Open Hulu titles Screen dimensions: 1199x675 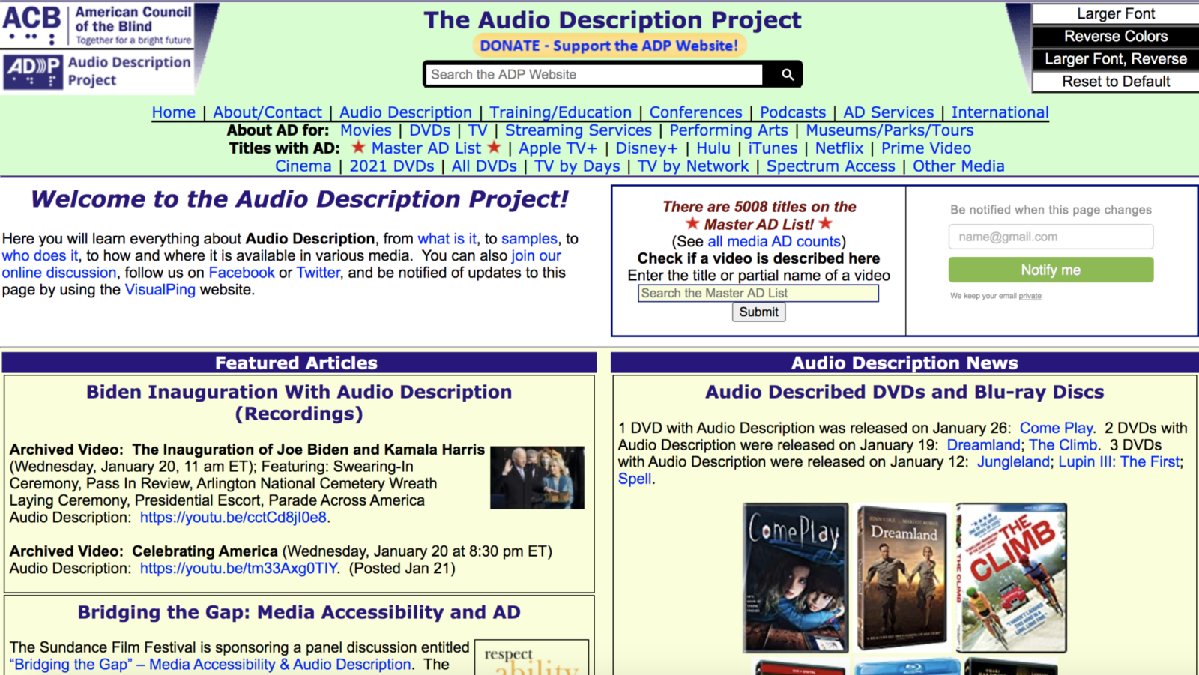click(713, 148)
